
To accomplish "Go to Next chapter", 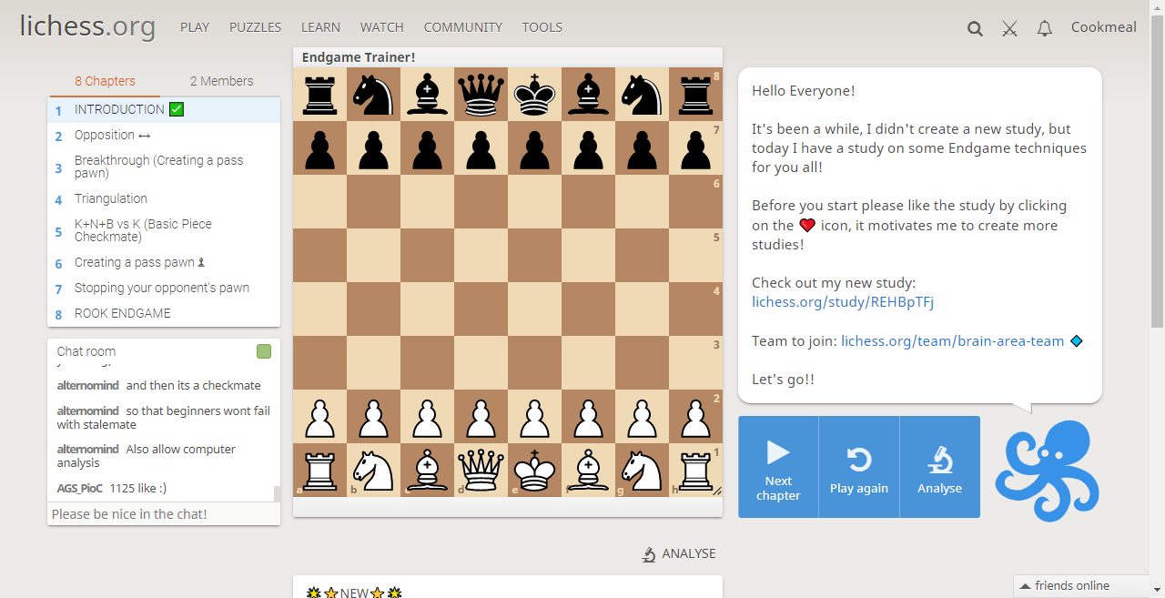I will tap(778, 467).
